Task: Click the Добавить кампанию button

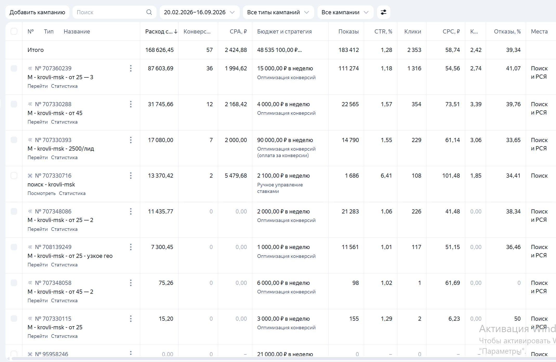Action: click(x=37, y=12)
